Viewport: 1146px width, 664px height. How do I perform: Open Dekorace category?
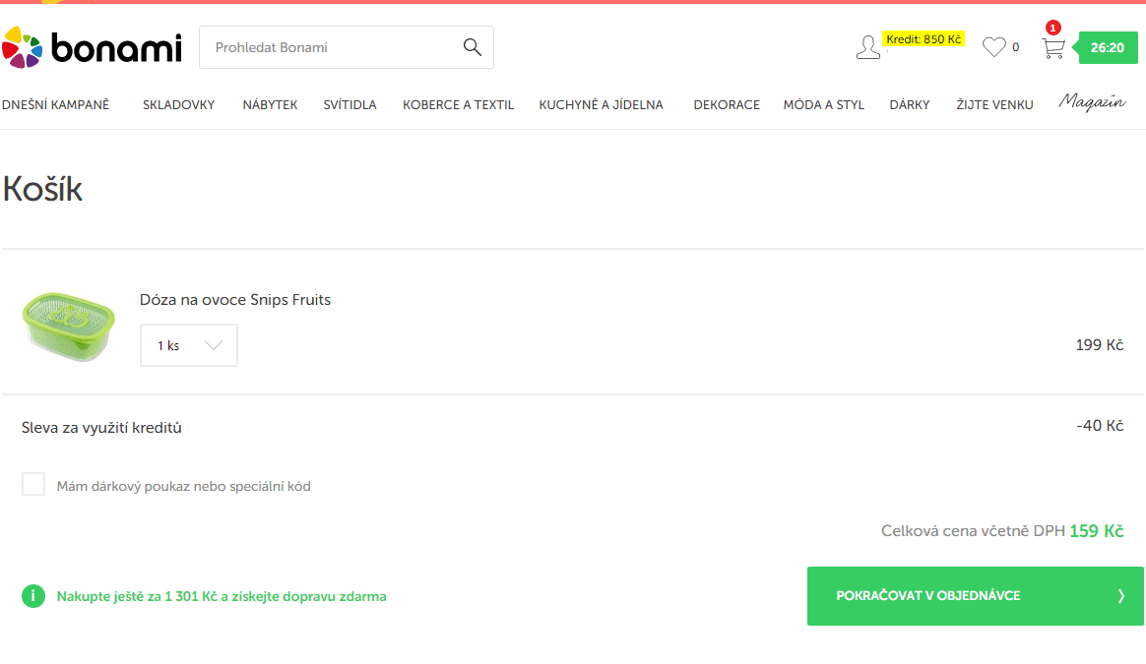click(x=727, y=104)
